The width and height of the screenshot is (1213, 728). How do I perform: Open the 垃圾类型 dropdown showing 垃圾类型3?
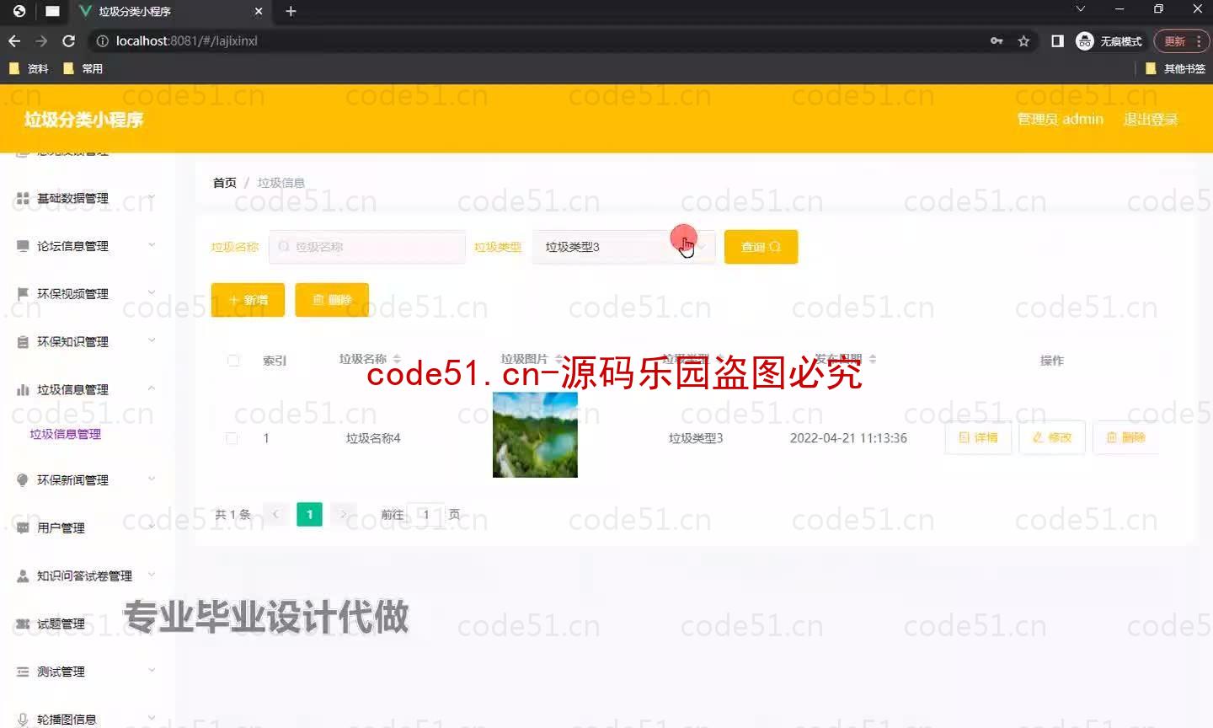[623, 247]
